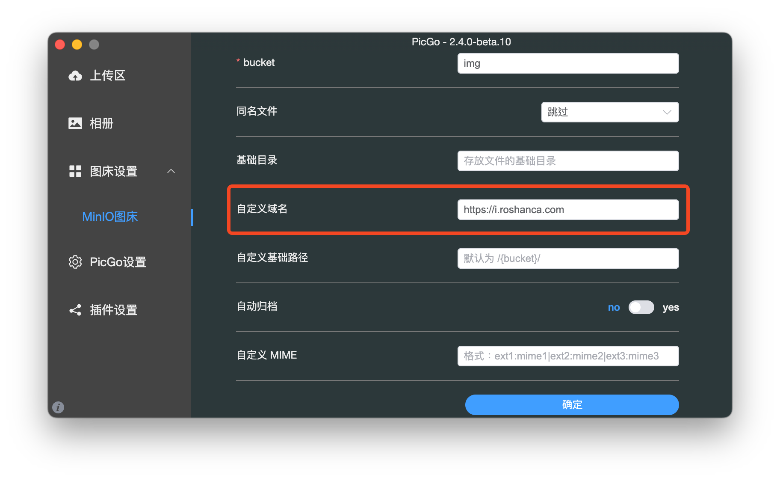Open the info icon at bottom left
780x481 pixels.
pyautogui.click(x=58, y=407)
